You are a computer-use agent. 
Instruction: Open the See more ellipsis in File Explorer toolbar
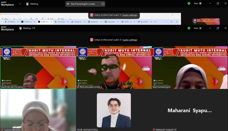[70, 19]
